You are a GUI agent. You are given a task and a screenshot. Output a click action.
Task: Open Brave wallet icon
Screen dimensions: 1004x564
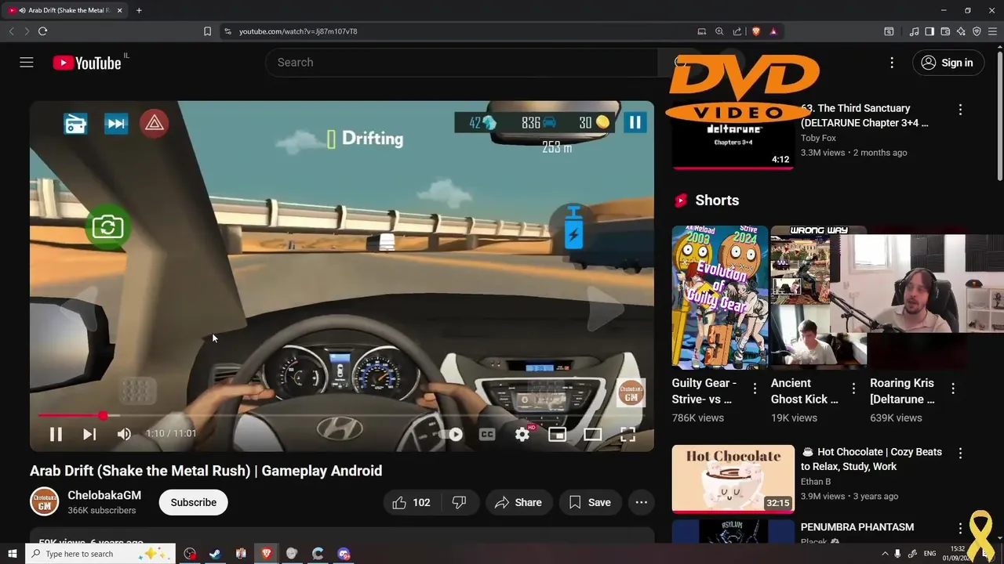[x=945, y=31]
